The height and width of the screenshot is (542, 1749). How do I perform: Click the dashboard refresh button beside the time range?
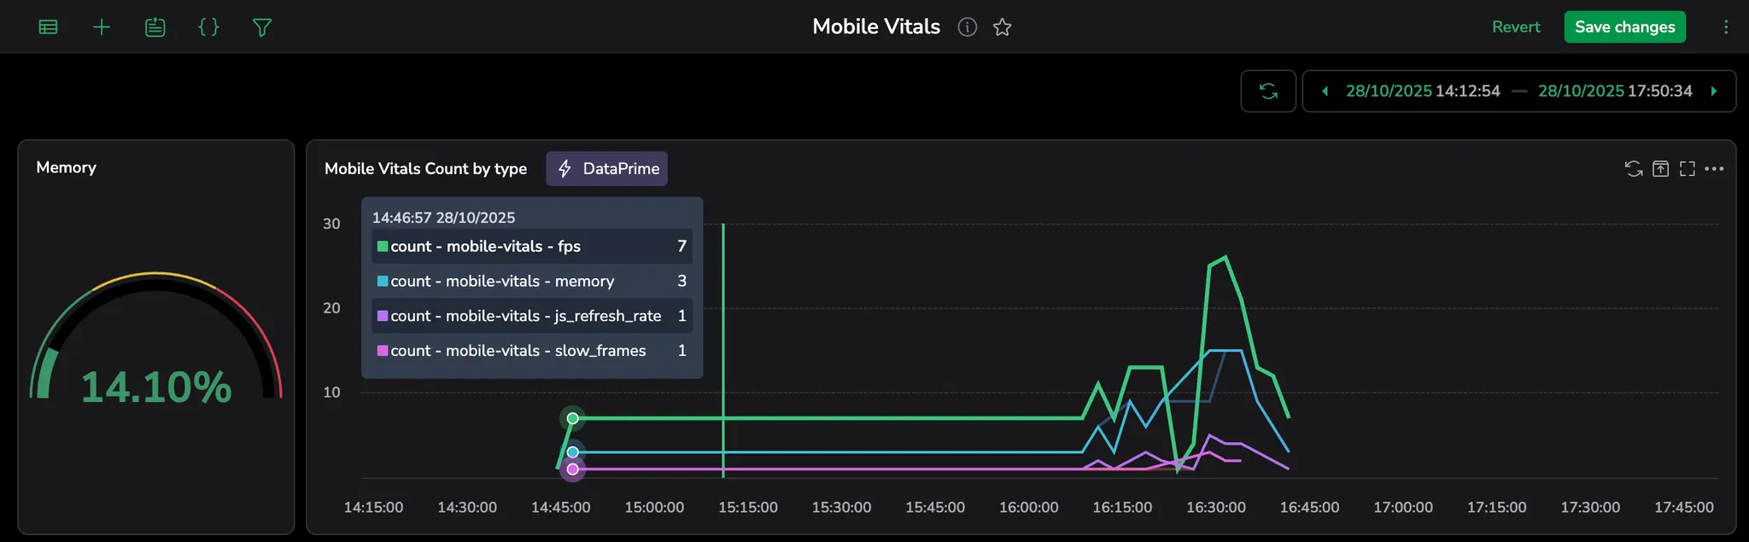pyautogui.click(x=1268, y=91)
